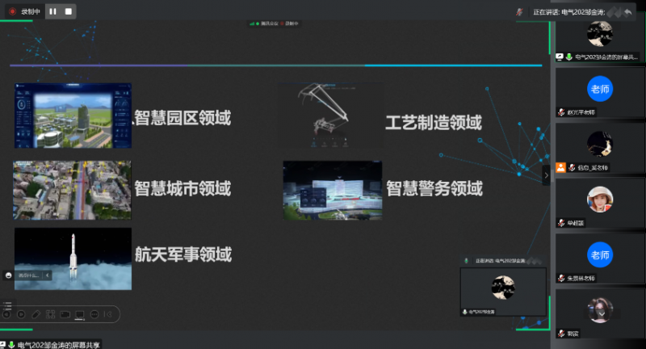Click the focus frame icon in slide toolbar

[x=50, y=314]
